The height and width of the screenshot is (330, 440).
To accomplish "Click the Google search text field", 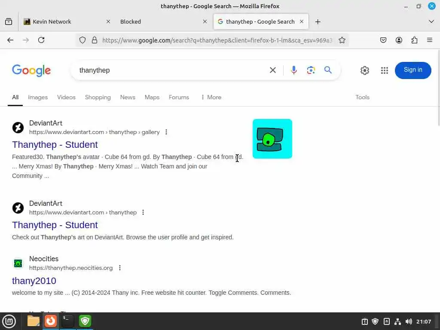I will (171, 70).
